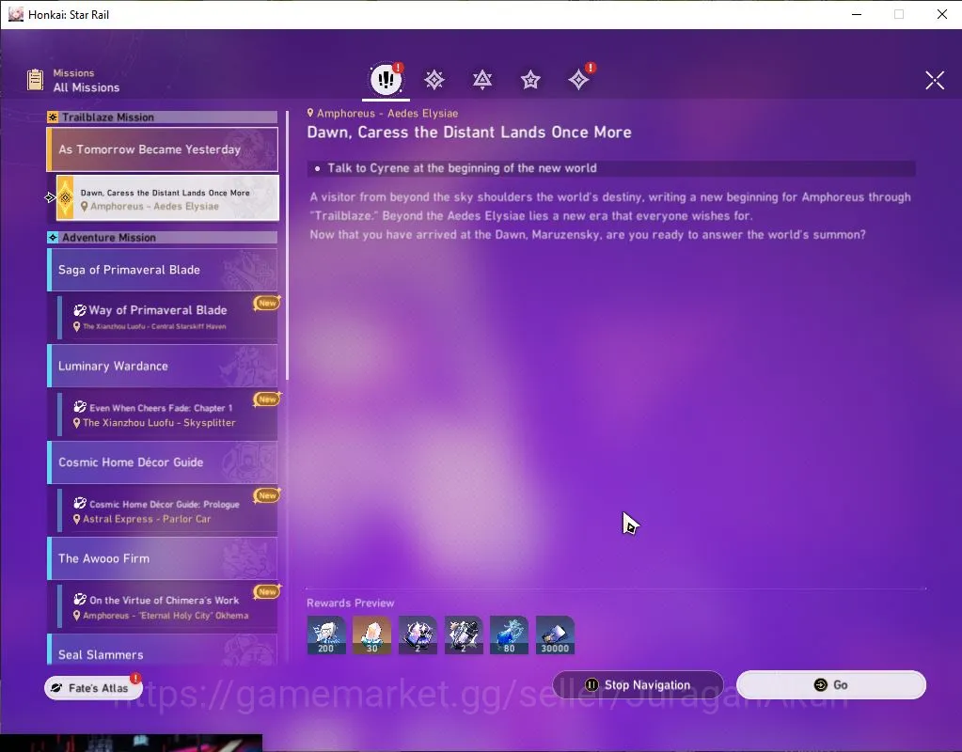Click the Go button
This screenshot has width=962, height=752.
pyautogui.click(x=830, y=684)
